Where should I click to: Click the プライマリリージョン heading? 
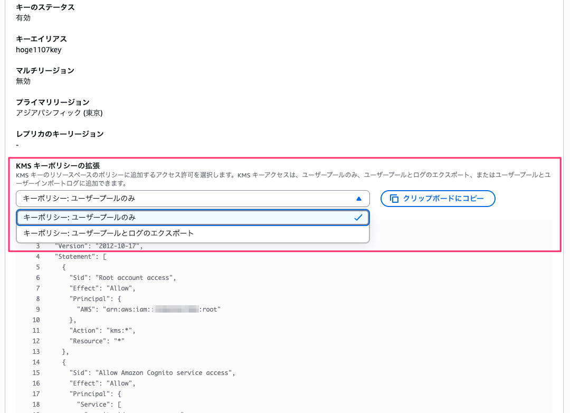(x=53, y=102)
